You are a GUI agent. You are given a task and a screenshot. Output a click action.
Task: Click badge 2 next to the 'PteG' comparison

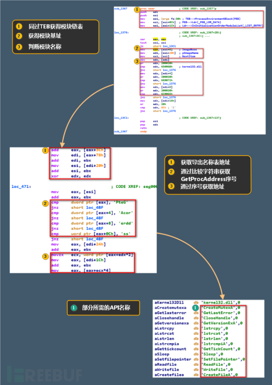coord(45,202)
